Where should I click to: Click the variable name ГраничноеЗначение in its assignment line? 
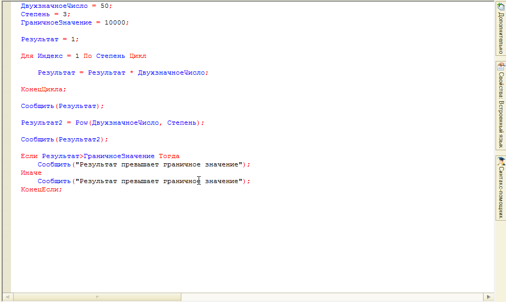coord(56,22)
